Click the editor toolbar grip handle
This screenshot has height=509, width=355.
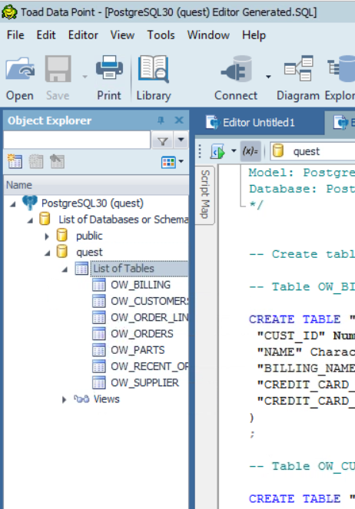click(200, 151)
